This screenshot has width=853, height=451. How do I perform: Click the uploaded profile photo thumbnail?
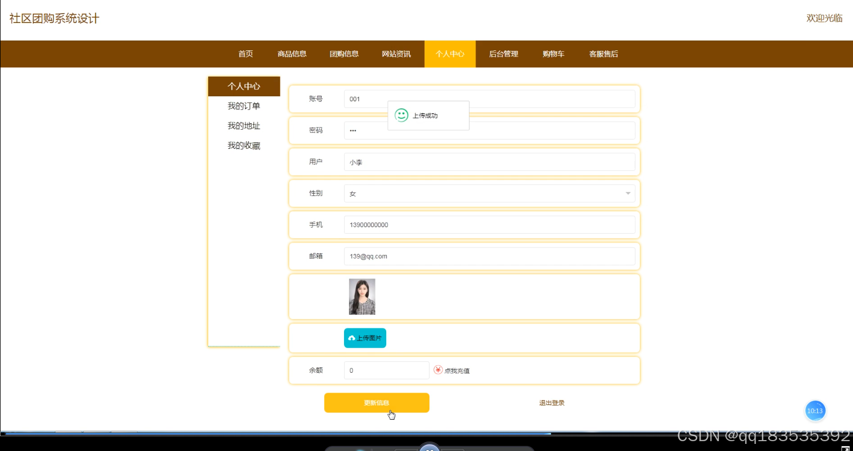(362, 297)
